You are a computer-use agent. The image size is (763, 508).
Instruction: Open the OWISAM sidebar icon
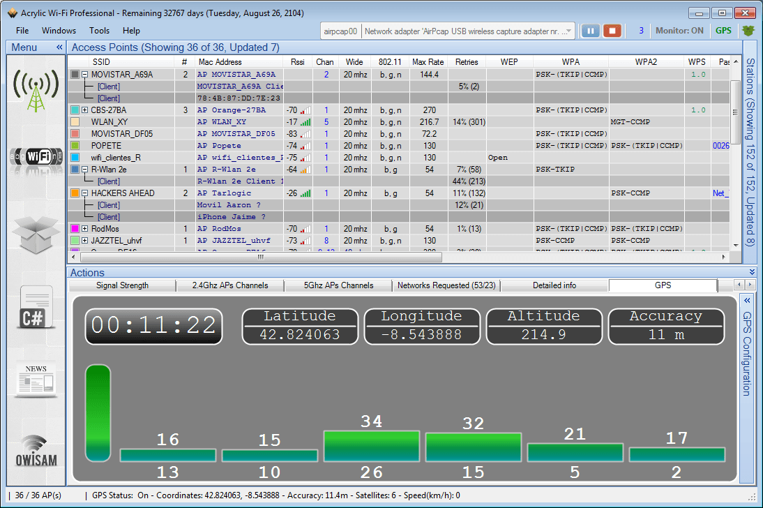[x=36, y=451]
